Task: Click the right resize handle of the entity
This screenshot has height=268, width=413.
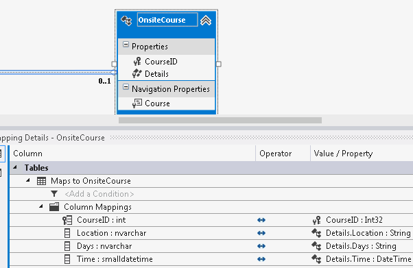Action: click(x=218, y=64)
